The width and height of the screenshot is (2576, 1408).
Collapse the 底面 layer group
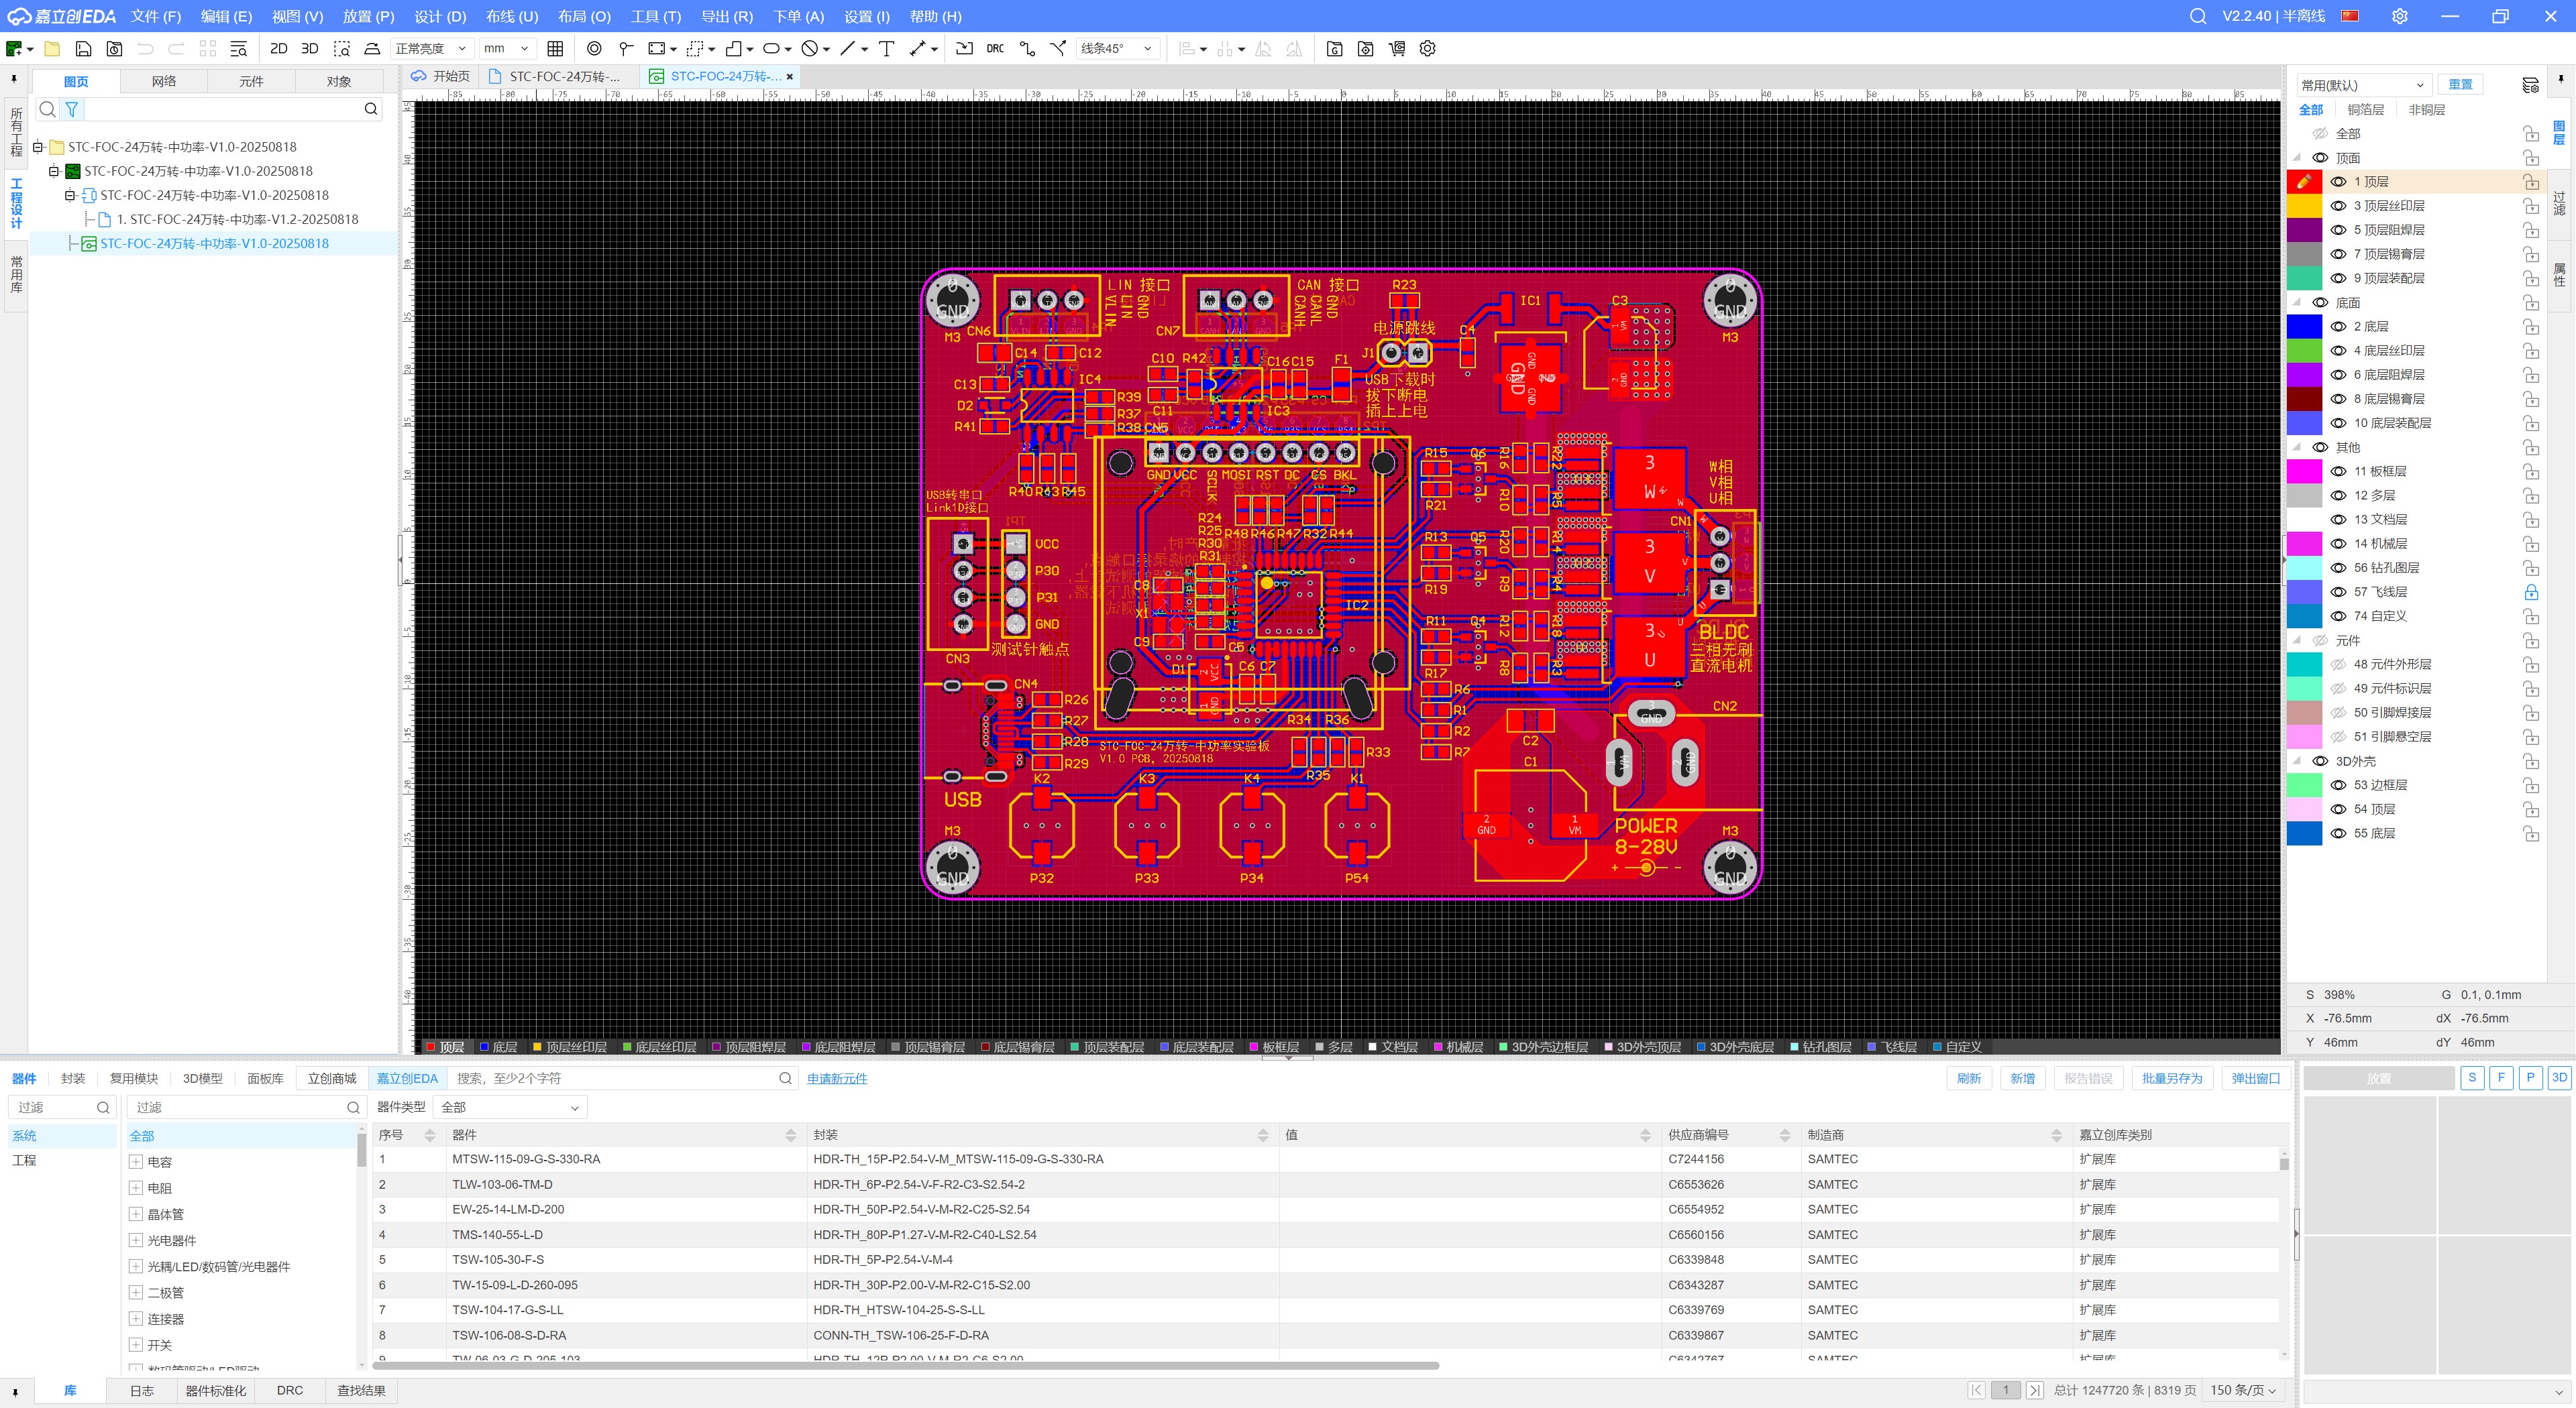(x=2297, y=303)
